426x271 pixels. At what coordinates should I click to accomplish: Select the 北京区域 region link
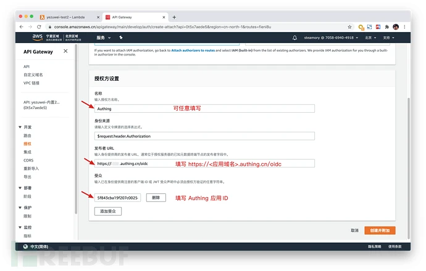[x=73, y=38]
